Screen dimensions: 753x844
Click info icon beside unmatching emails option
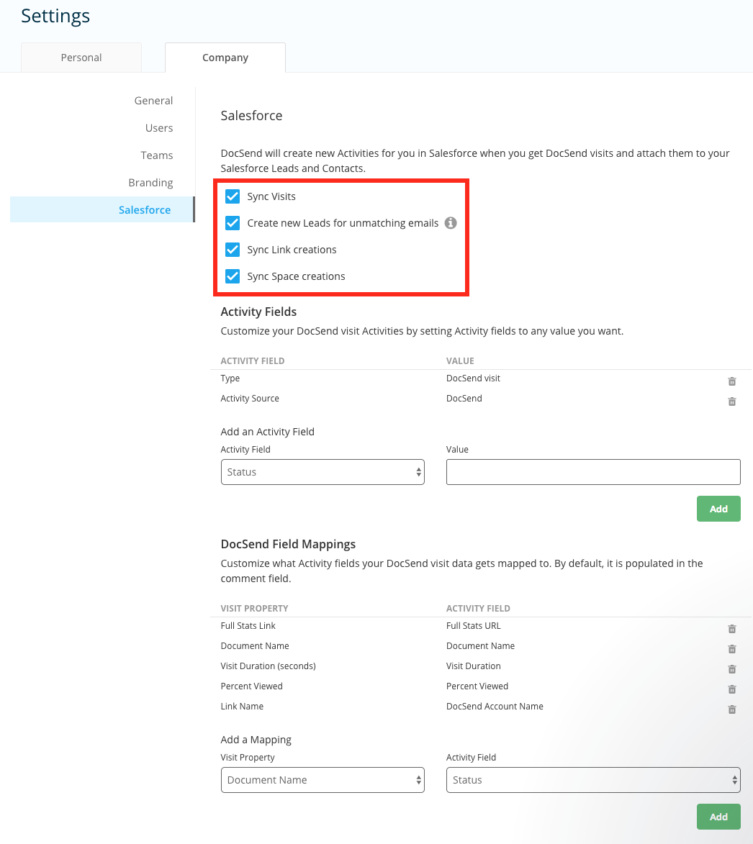(x=451, y=223)
